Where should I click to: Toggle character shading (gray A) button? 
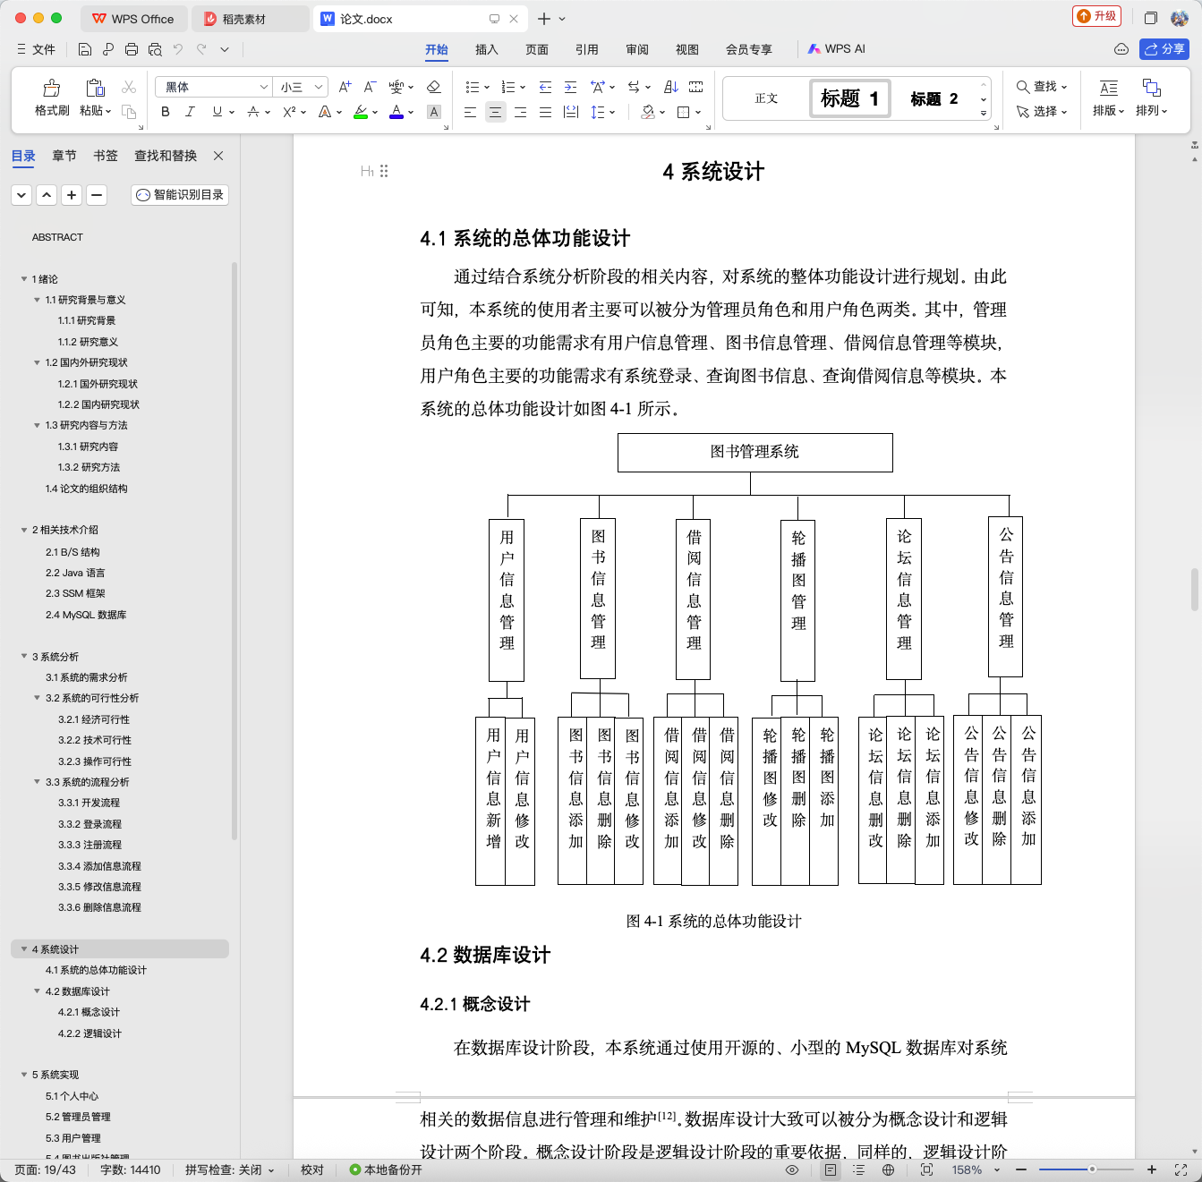(x=434, y=112)
